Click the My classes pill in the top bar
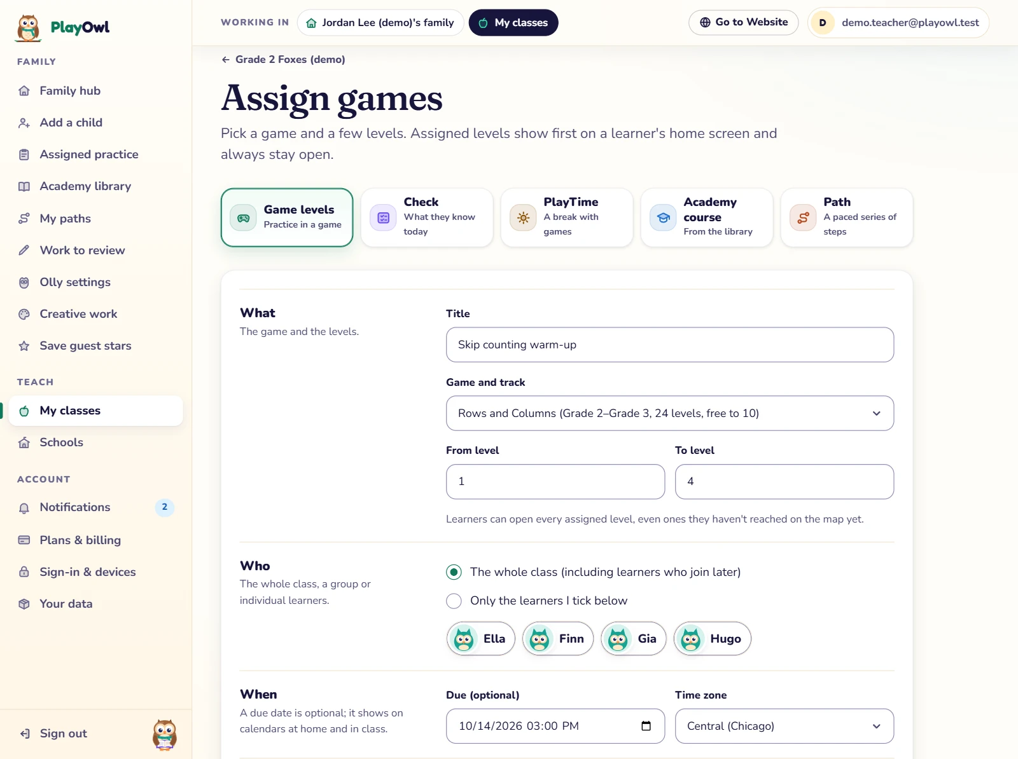The height and width of the screenshot is (759, 1018). pyautogui.click(x=513, y=23)
